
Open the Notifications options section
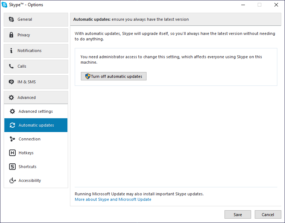pos(36,51)
